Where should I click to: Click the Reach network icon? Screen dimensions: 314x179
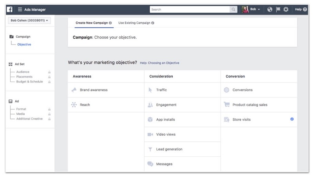point(74,105)
